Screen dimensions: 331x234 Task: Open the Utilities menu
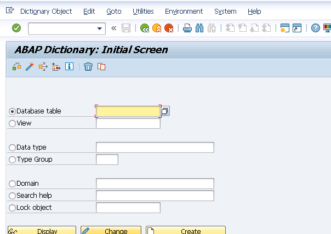pyautogui.click(x=143, y=11)
